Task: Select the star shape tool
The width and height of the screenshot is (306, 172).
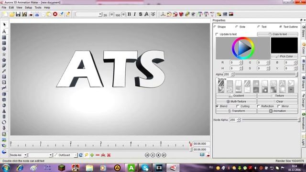Action: (4, 54)
